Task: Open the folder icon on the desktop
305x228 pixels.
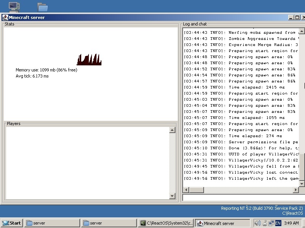Action: coord(42,7)
